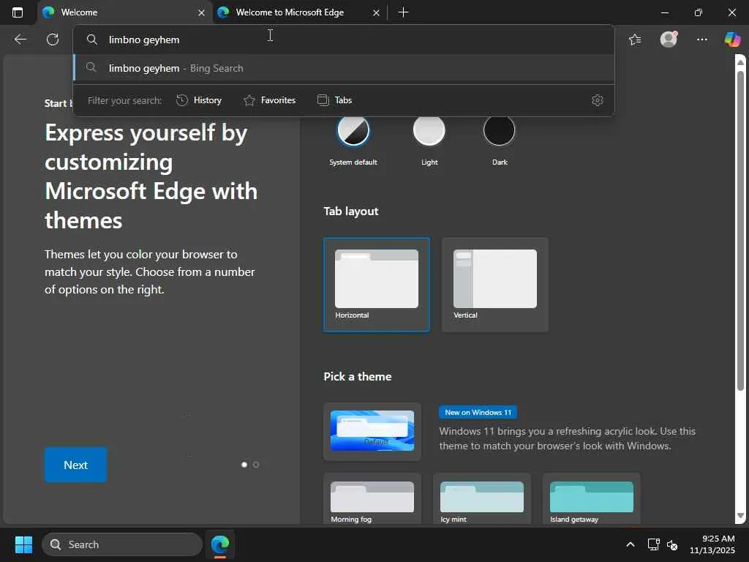This screenshot has width=749, height=562.
Task: Click the vertical scrollbar thumb
Action: click(x=740, y=231)
